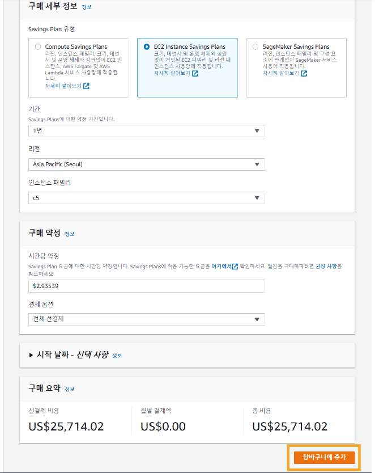Click the 장바구니에 추가 button

point(324,457)
